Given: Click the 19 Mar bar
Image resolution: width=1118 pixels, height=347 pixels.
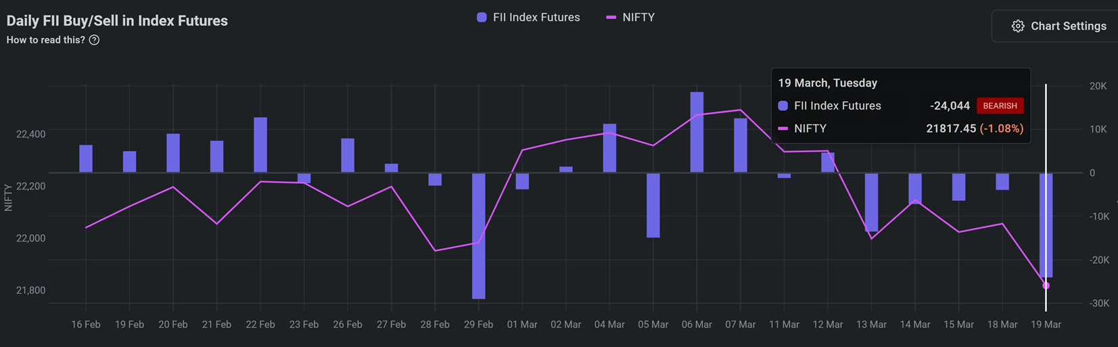Looking at the screenshot, I should coord(1046,225).
